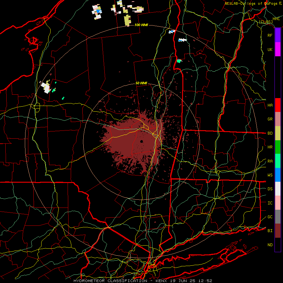Click the IC pink legend swatch
Viewport: 283px width, 283px height.
click(278, 203)
